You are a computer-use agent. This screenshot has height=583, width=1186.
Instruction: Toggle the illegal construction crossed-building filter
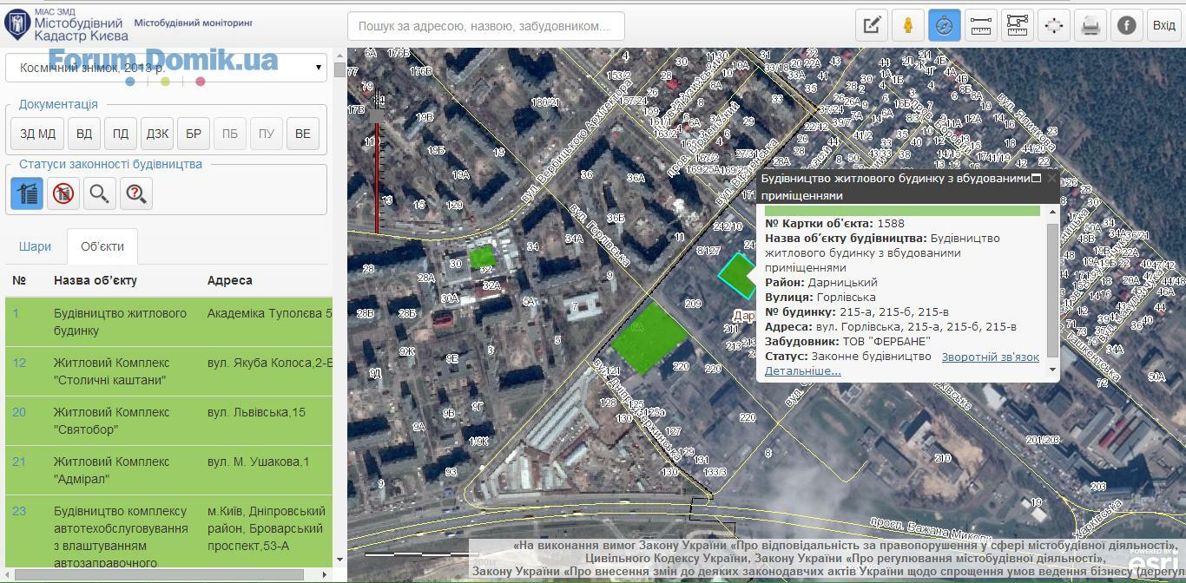coord(63,193)
